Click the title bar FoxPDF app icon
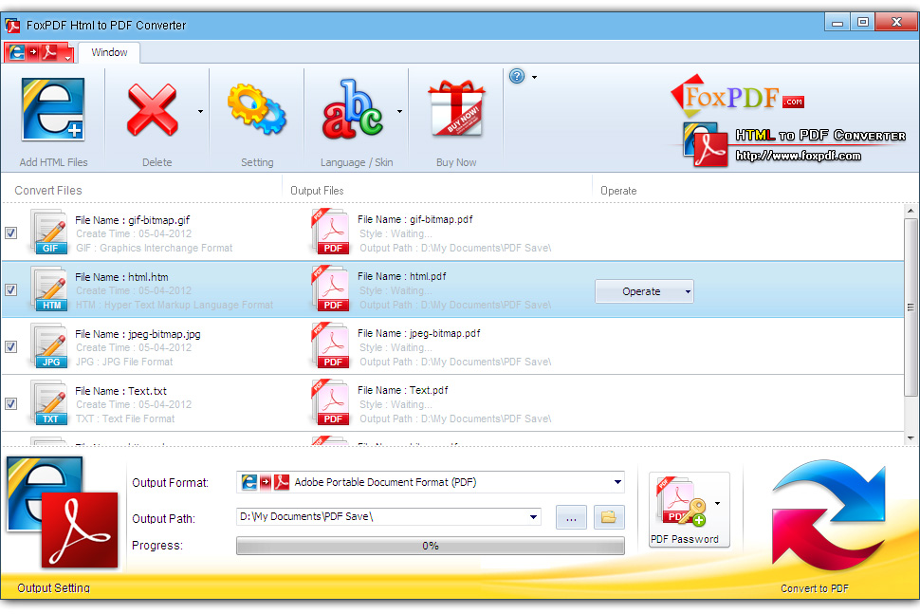920x614 pixels. click(12, 26)
